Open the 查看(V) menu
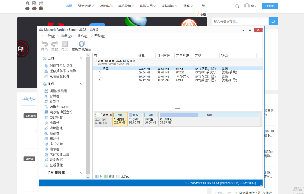The height and width of the screenshot is (194, 304). coord(64,36)
